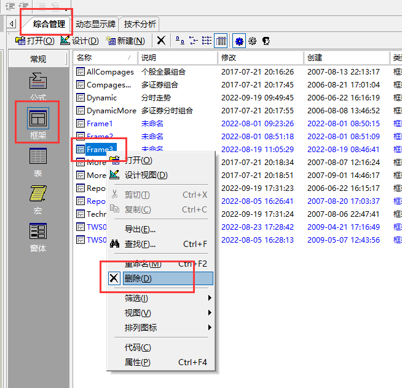
Task: Switch to the 技术分析 tab
Action: tap(140, 24)
